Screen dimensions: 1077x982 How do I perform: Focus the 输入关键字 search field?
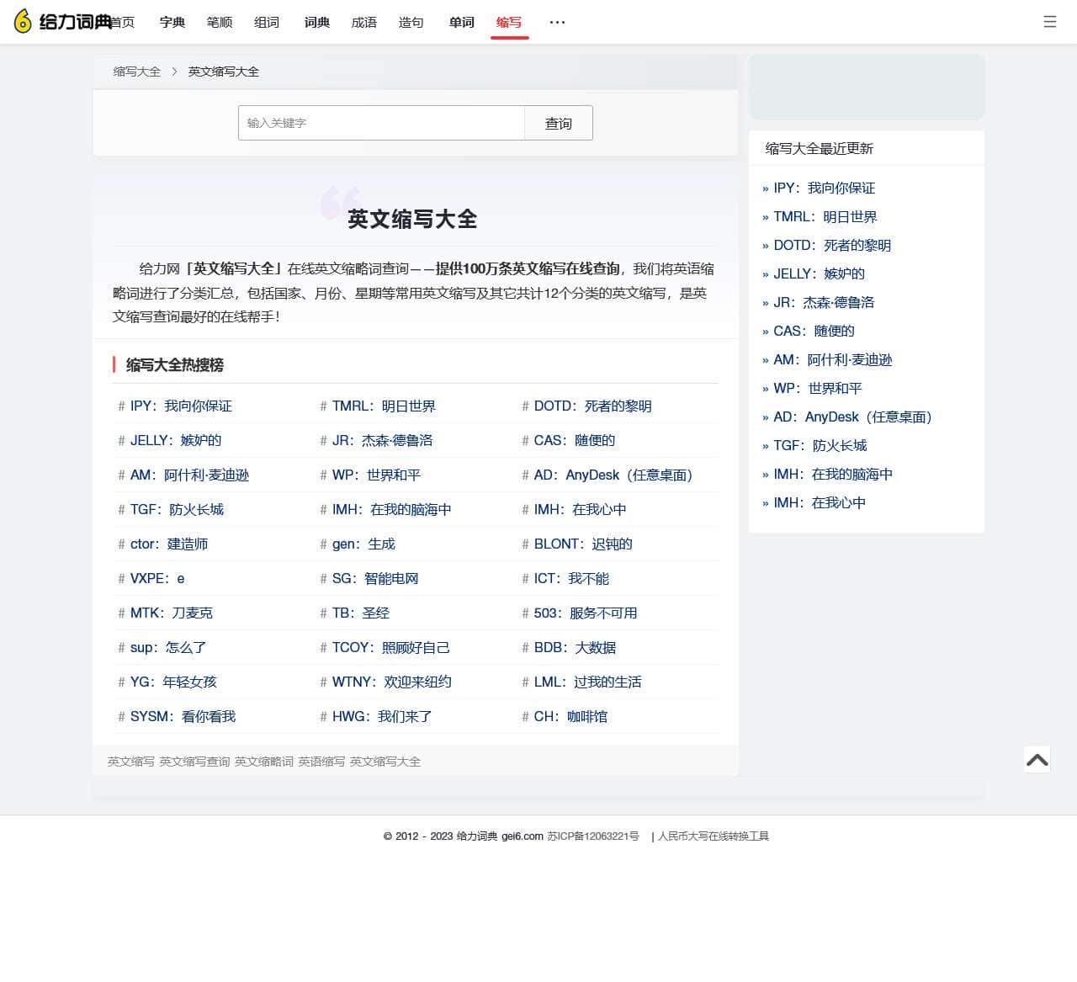(x=381, y=124)
